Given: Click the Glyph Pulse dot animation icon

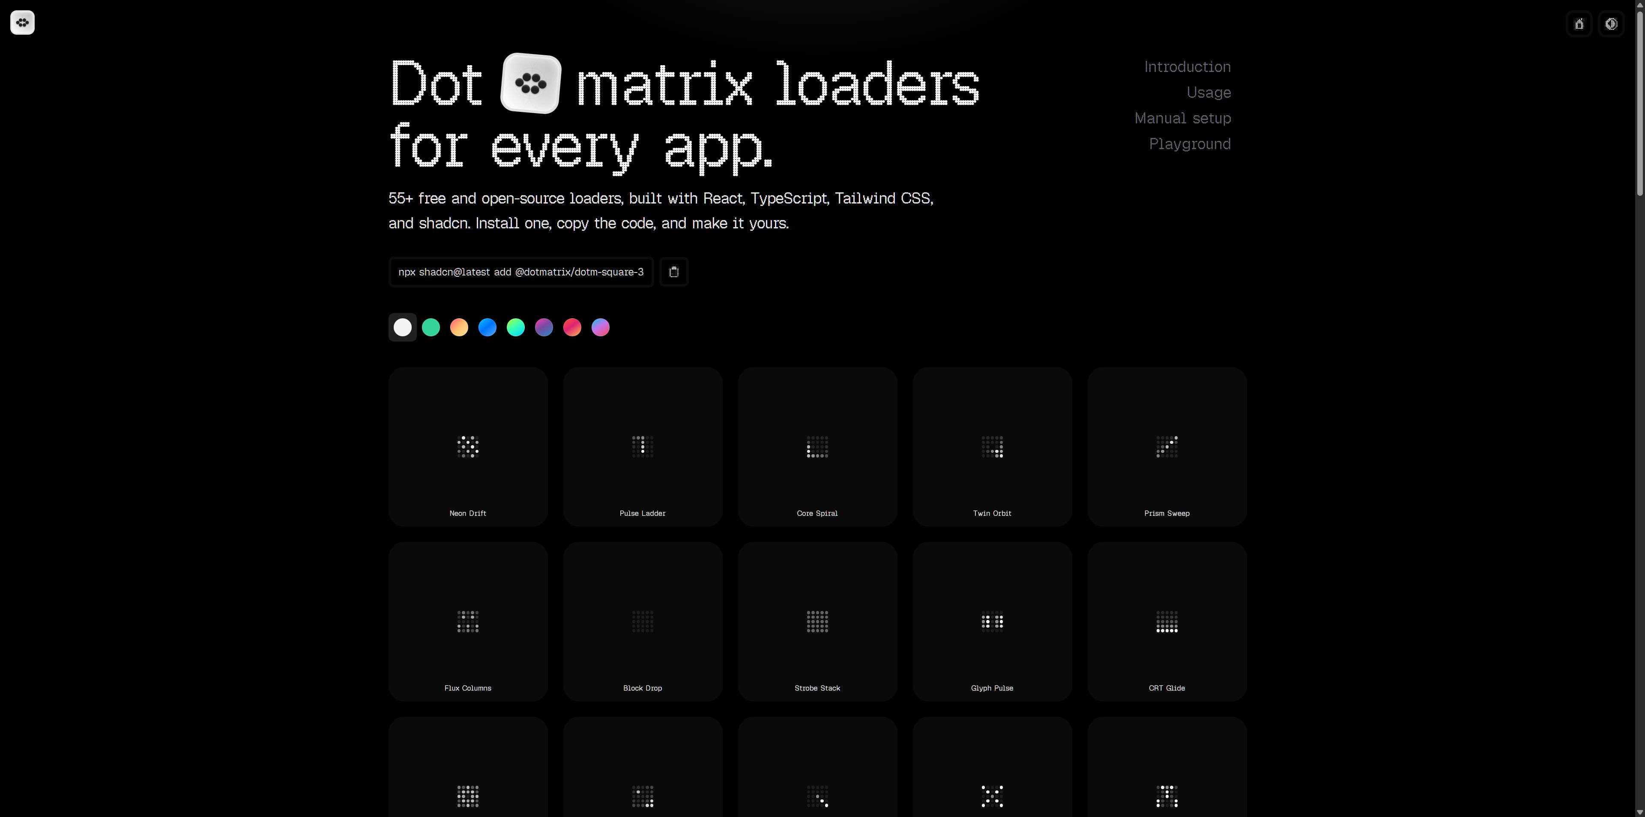Looking at the screenshot, I should pyautogui.click(x=993, y=622).
